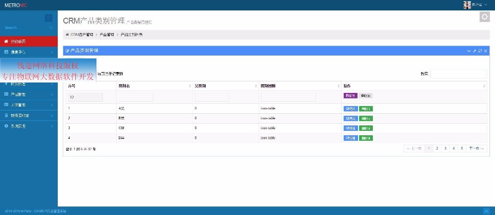Open the recycle bin sidebar menu item
The height and width of the screenshot is (215, 495).
point(29,115)
